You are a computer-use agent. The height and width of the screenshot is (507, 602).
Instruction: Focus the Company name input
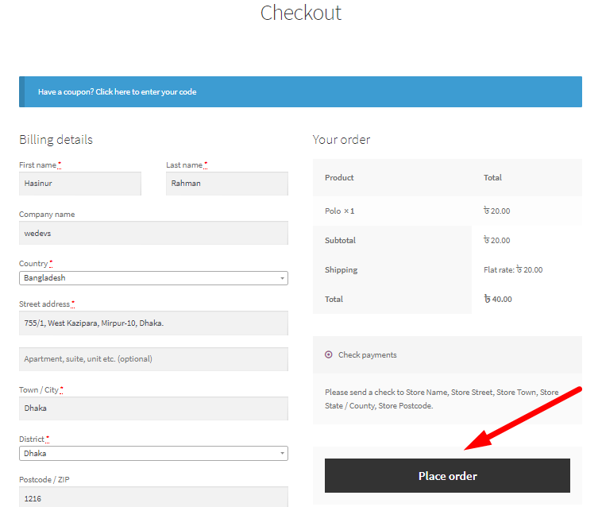pyautogui.click(x=153, y=233)
